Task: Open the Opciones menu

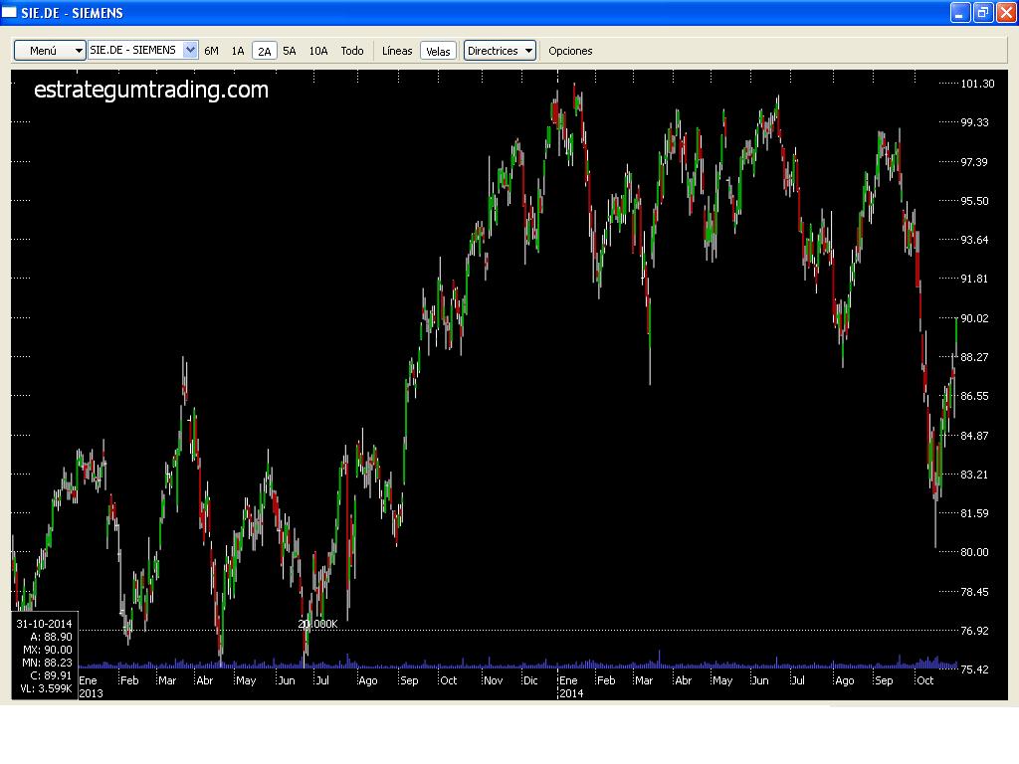Action: coord(570,51)
